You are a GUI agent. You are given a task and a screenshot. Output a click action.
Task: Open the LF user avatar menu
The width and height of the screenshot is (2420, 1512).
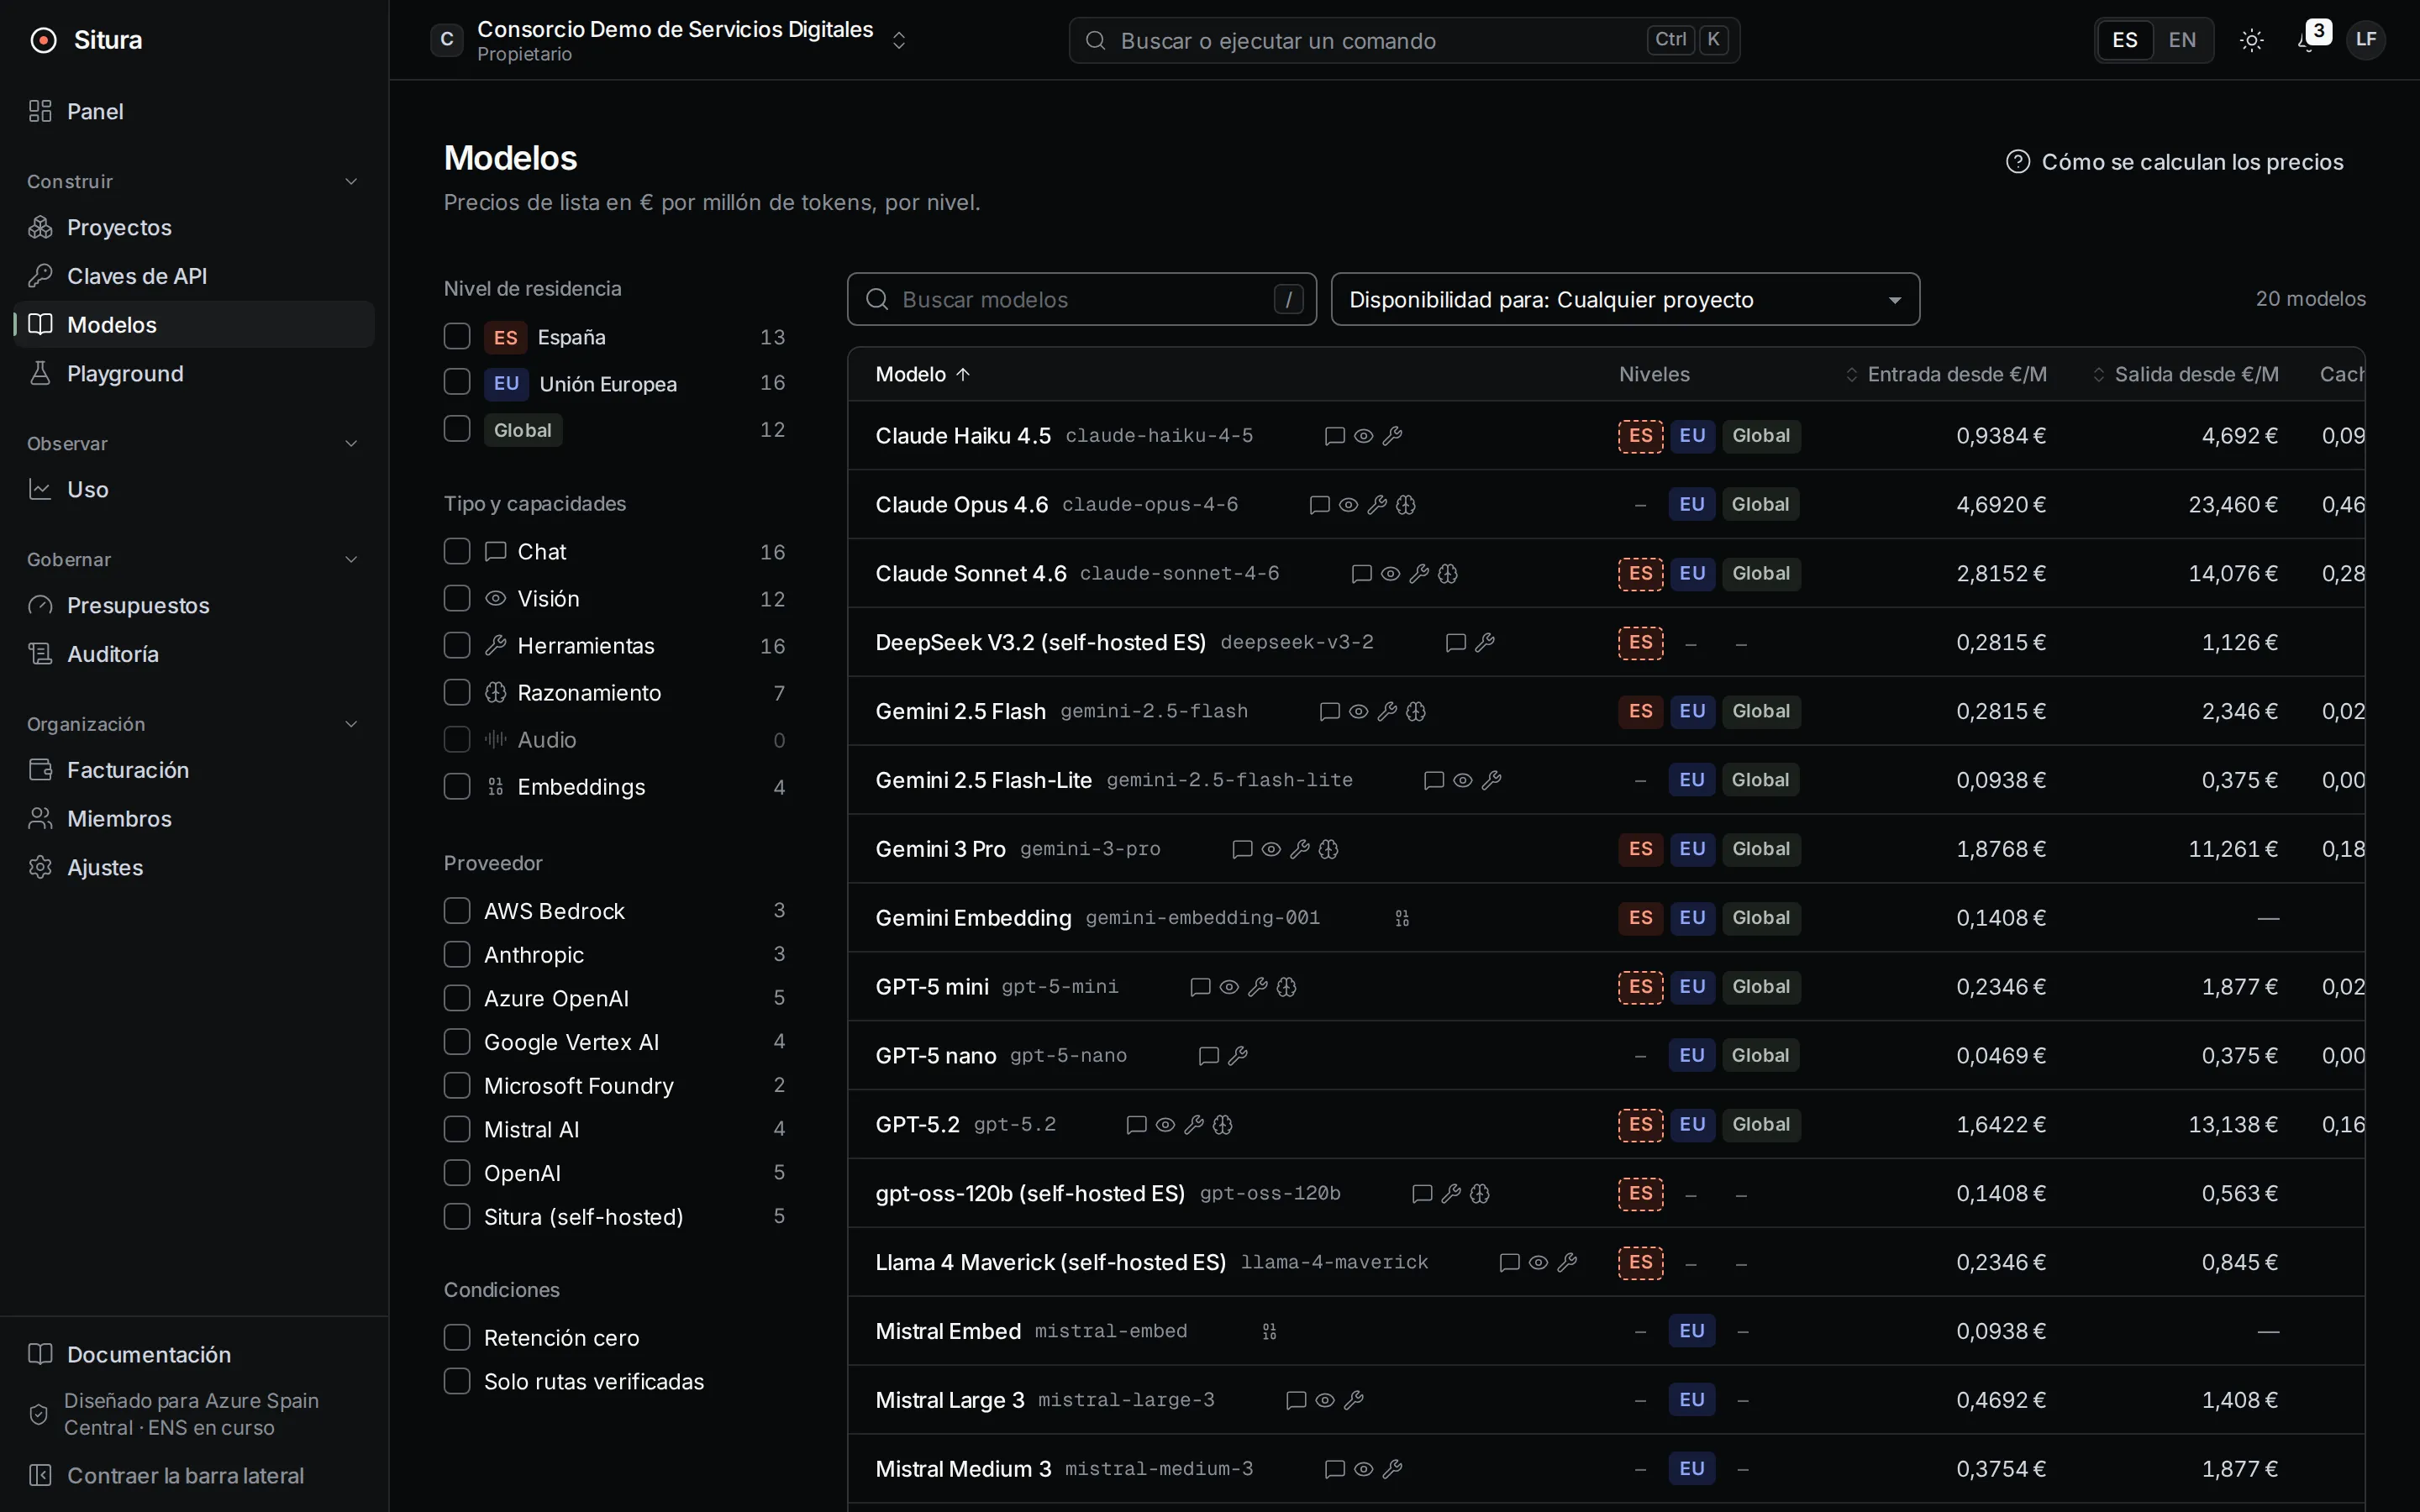coord(2365,40)
